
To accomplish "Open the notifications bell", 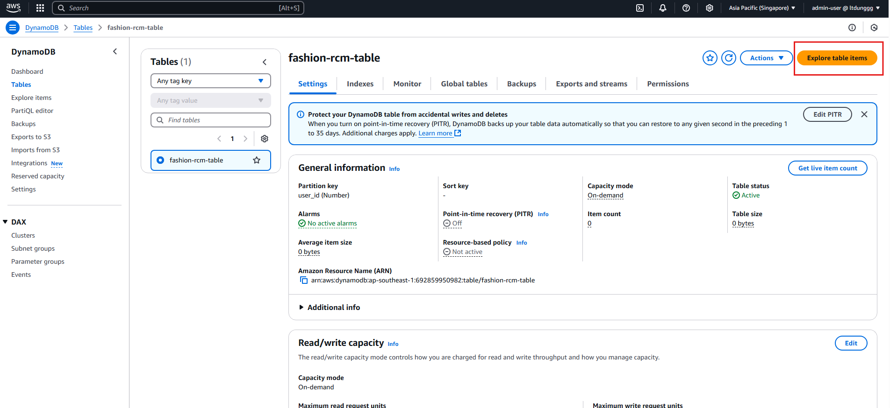I will click(663, 8).
